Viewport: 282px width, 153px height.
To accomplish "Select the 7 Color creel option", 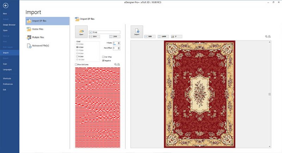I will 80,50.
